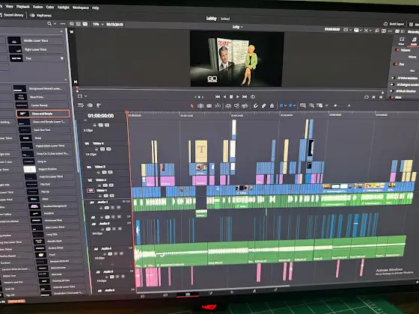Click the V1 destination control
Screen dimensions: 419x314
point(91,191)
